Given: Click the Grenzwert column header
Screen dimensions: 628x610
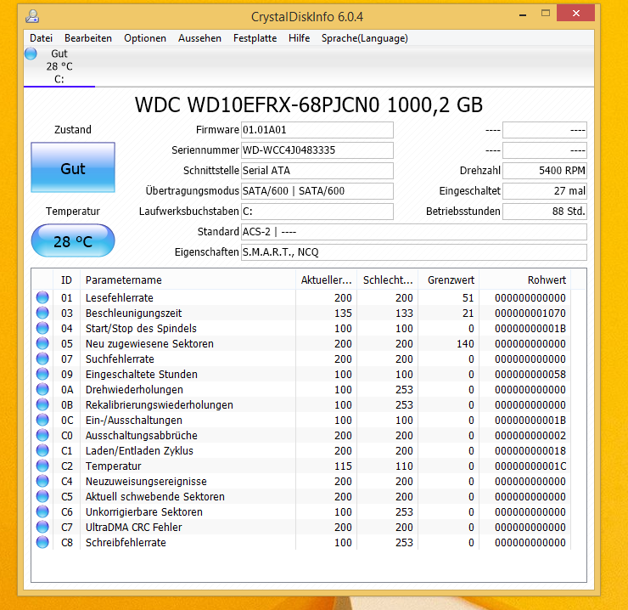Looking at the screenshot, I should 449,280.
